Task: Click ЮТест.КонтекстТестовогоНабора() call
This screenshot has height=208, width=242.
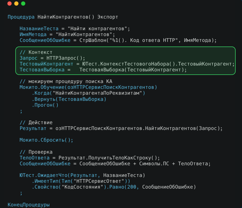Action: tap(129, 64)
